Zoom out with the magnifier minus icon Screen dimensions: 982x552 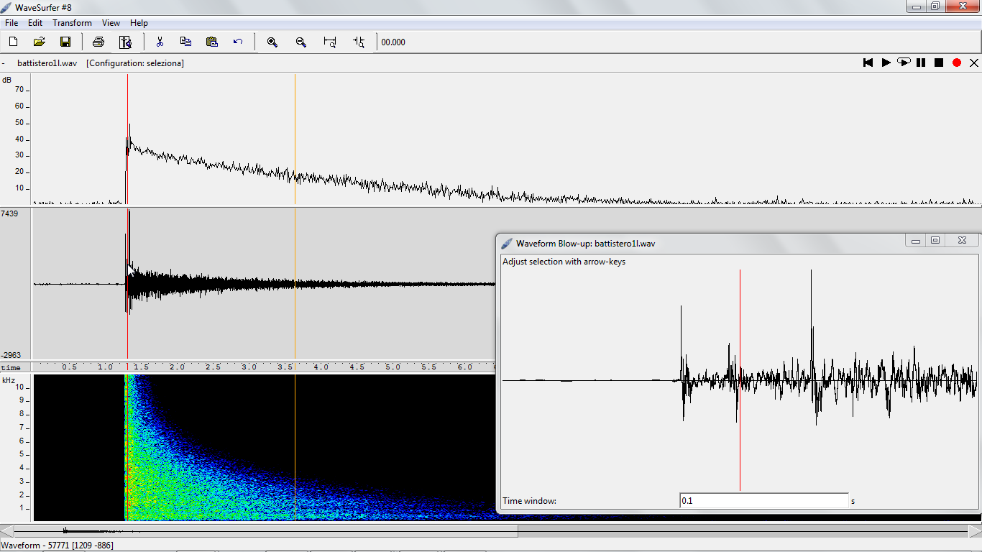pos(301,42)
